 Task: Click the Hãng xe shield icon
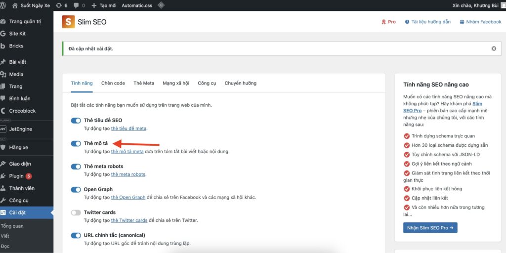pyautogui.click(x=3, y=147)
